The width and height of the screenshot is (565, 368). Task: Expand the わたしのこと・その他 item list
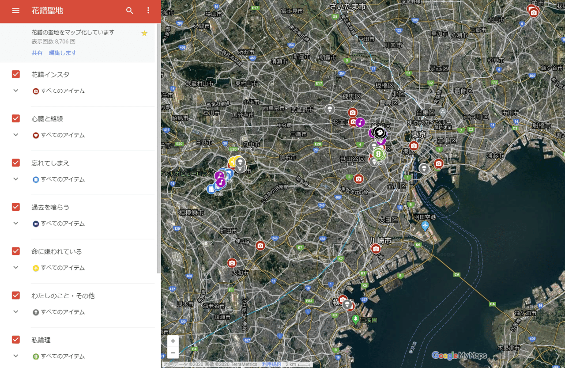pos(16,311)
